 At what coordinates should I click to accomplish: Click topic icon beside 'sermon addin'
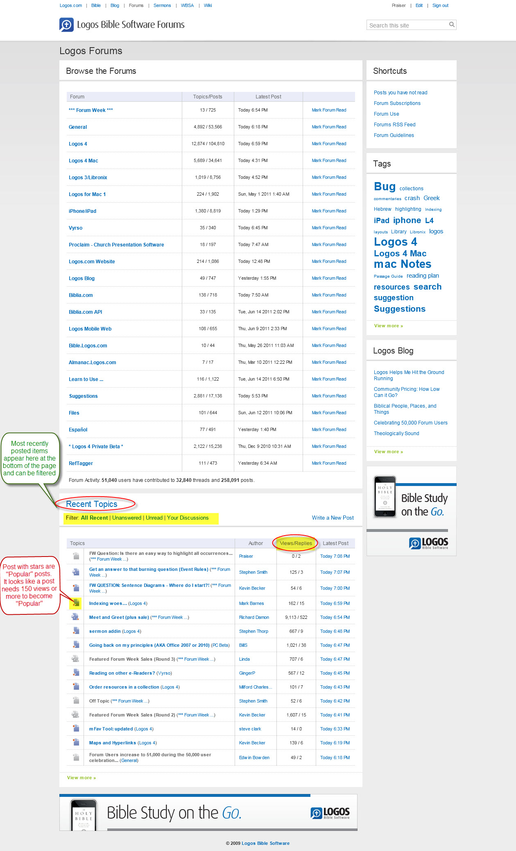[76, 631]
